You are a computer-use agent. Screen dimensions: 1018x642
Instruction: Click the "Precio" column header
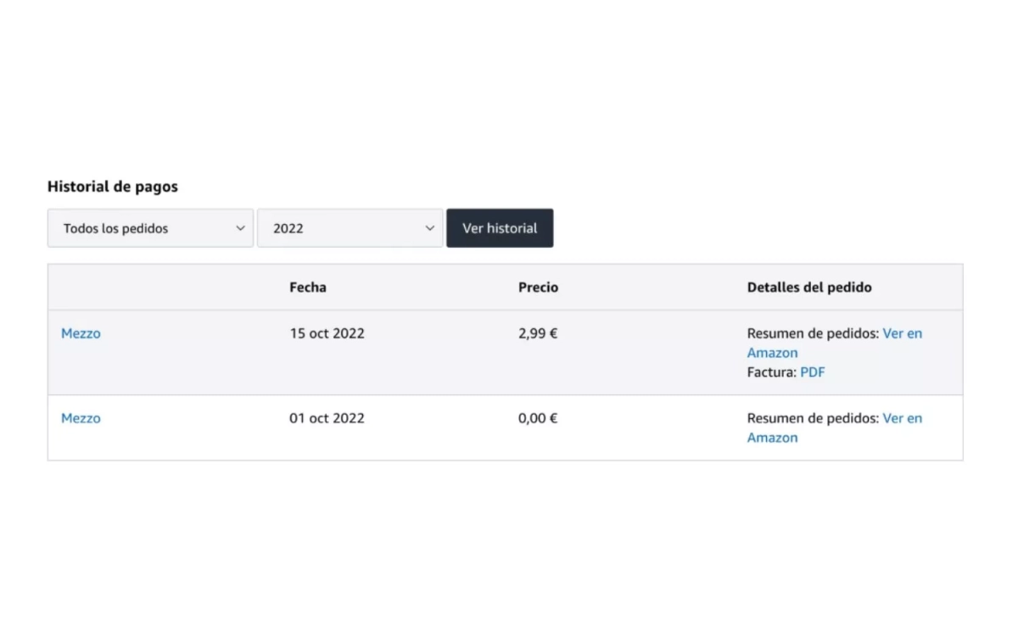538,288
